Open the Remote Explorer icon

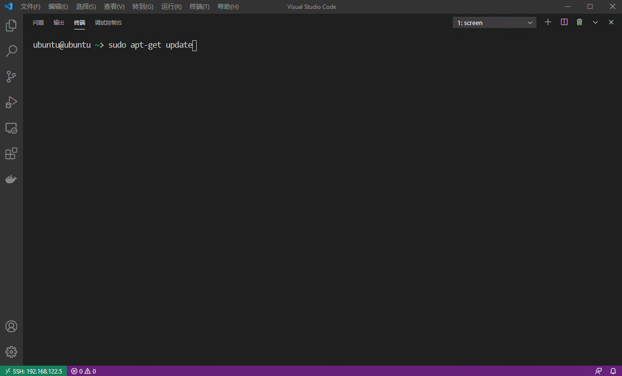[x=11, y=128]
